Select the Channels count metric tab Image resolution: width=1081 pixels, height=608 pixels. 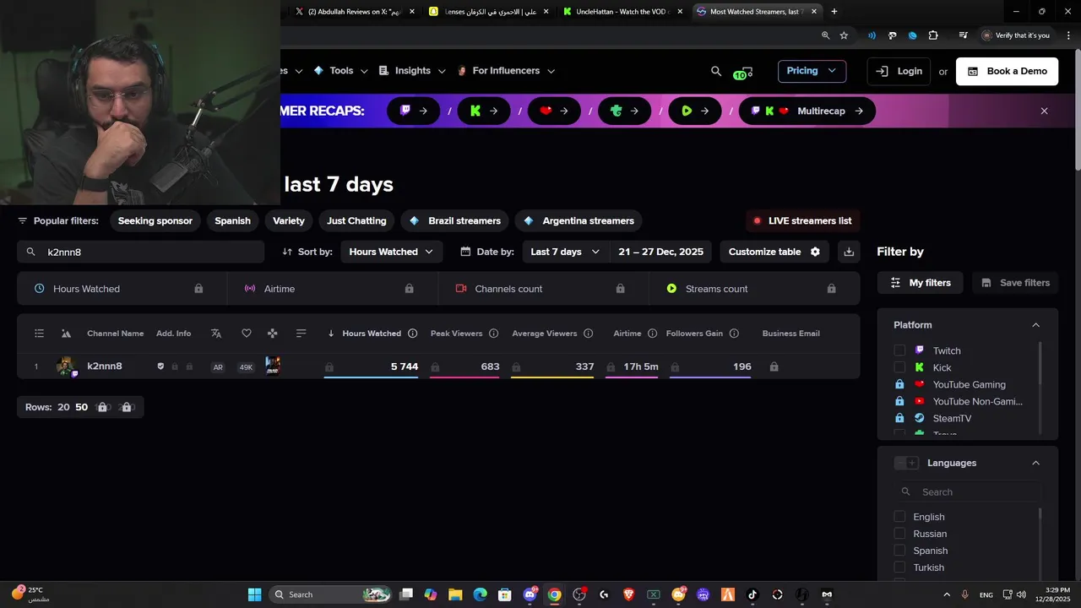tap(544, 289)
